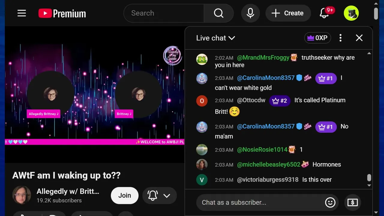
Task: Start voice search with microphone
Action: click(x=250, y=13)
